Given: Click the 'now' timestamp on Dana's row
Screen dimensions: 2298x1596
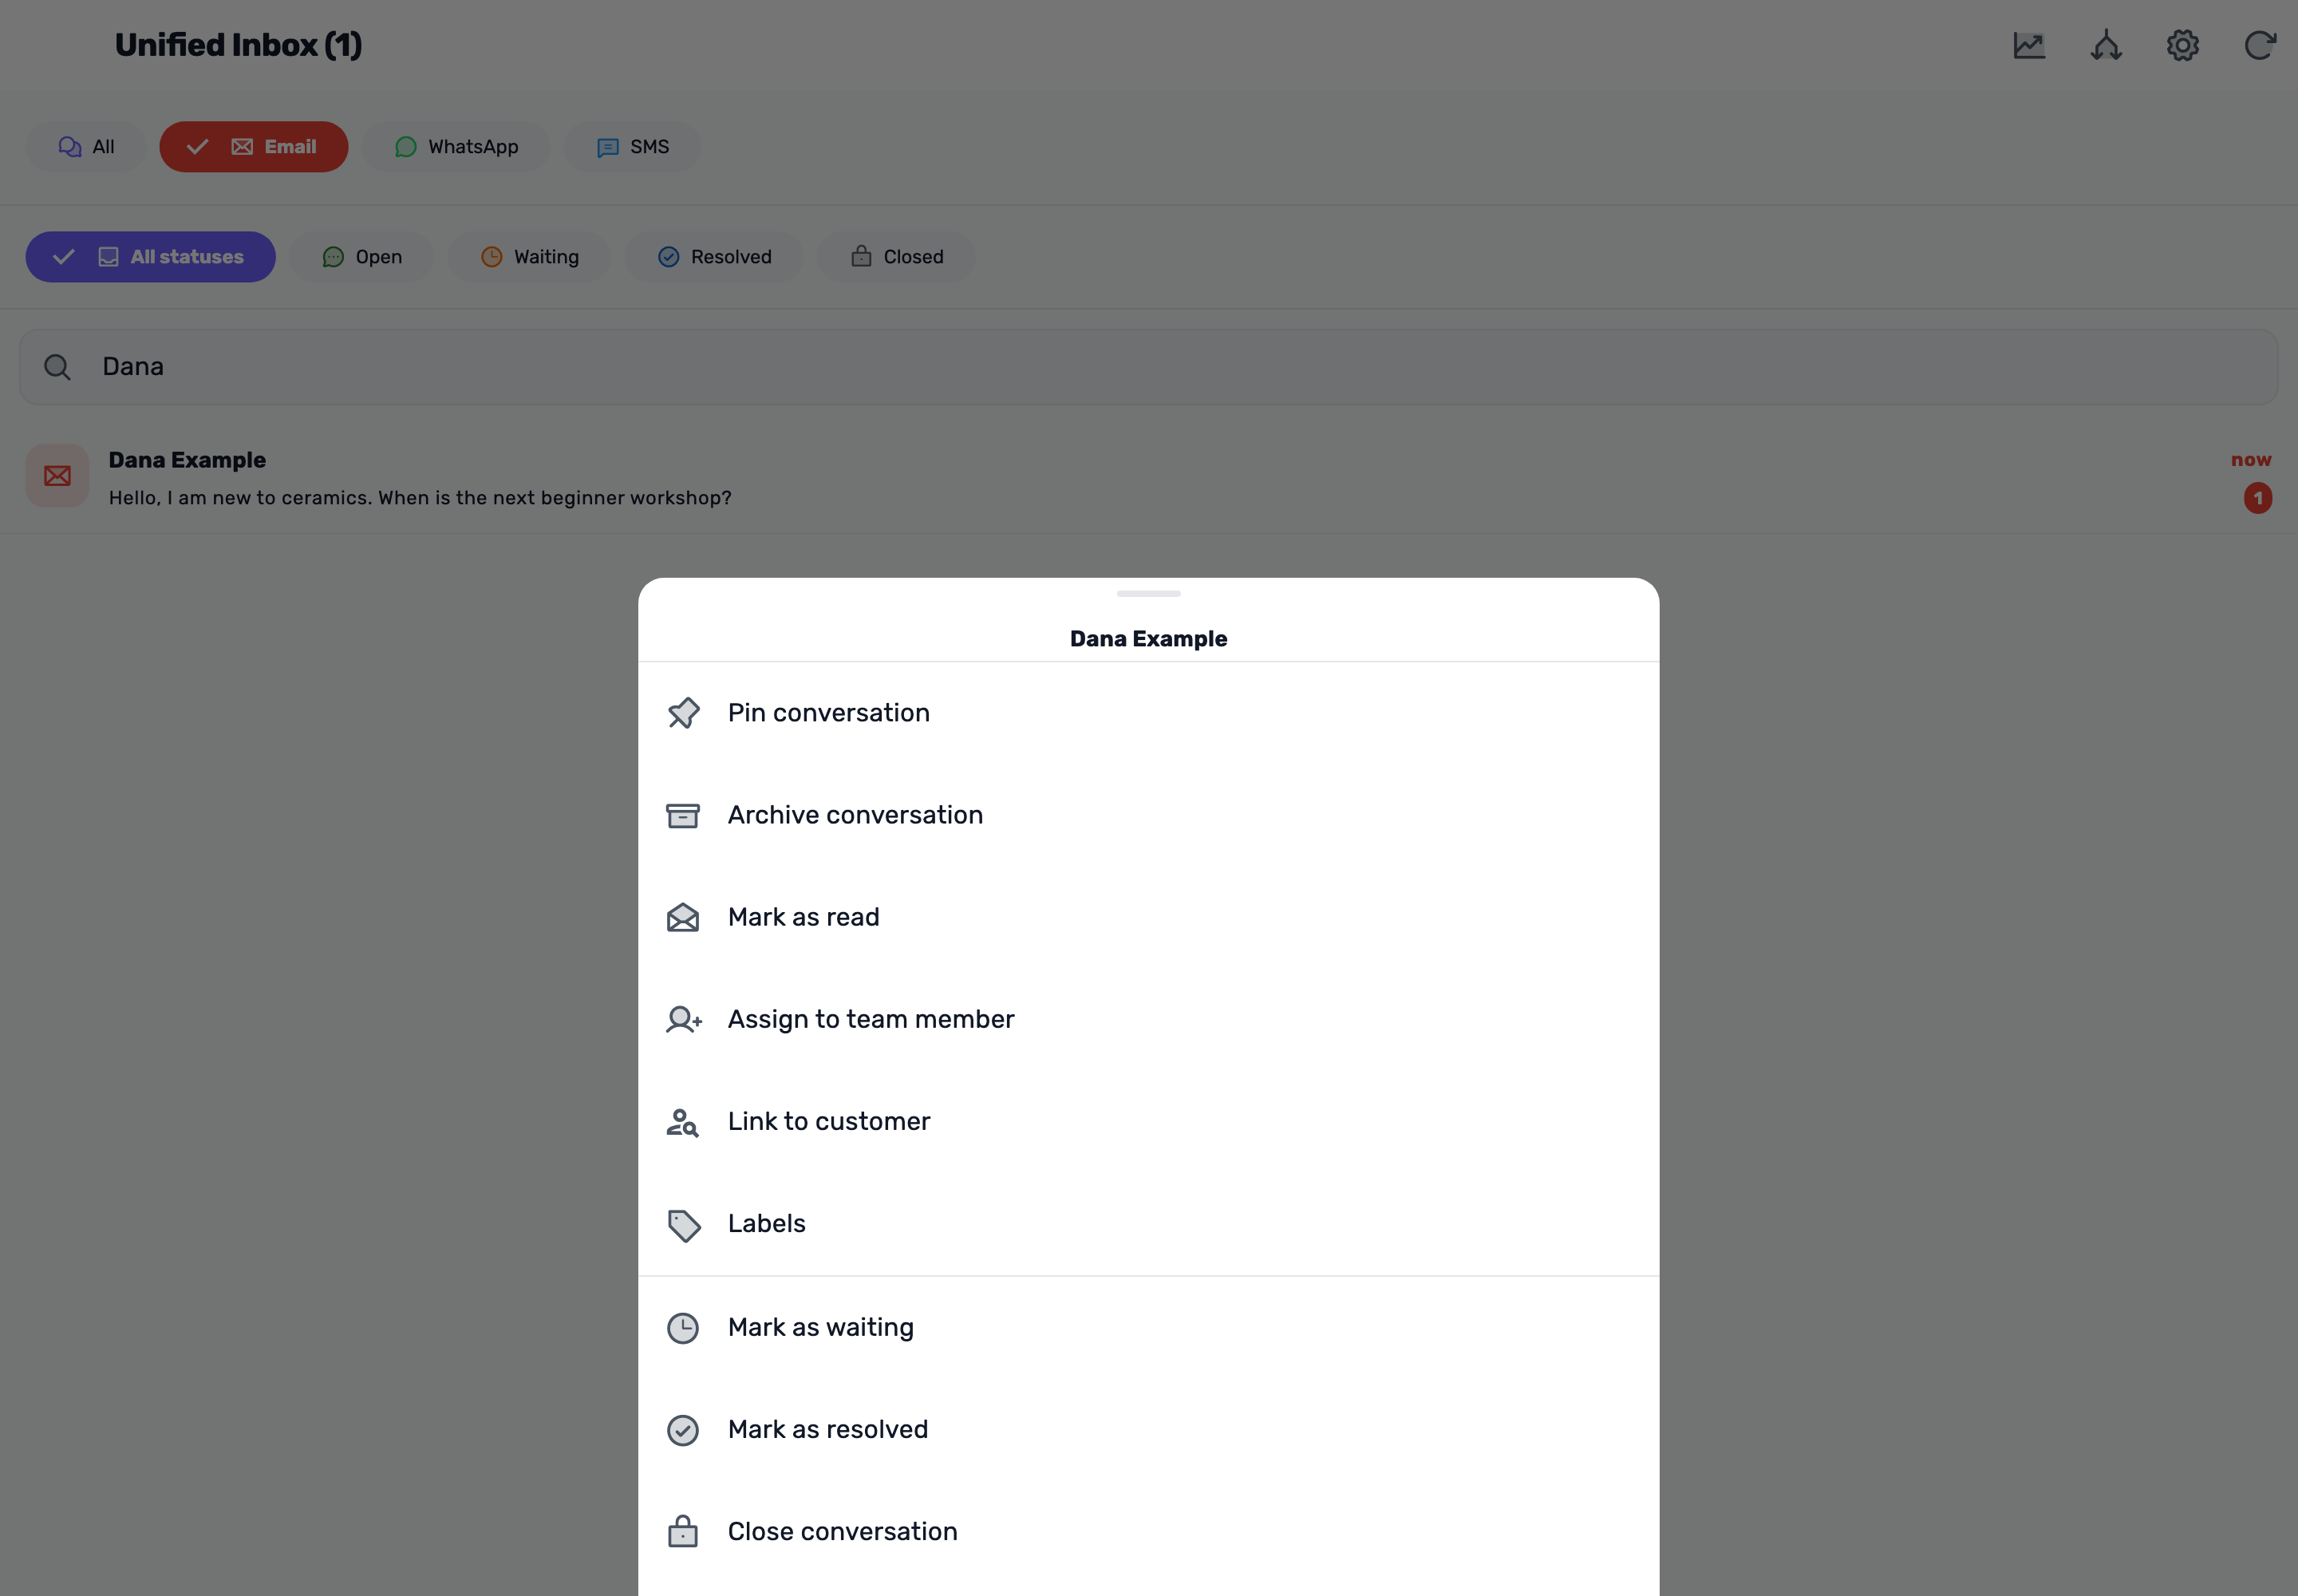Looking at the screenshot, I should point(2251,460).
